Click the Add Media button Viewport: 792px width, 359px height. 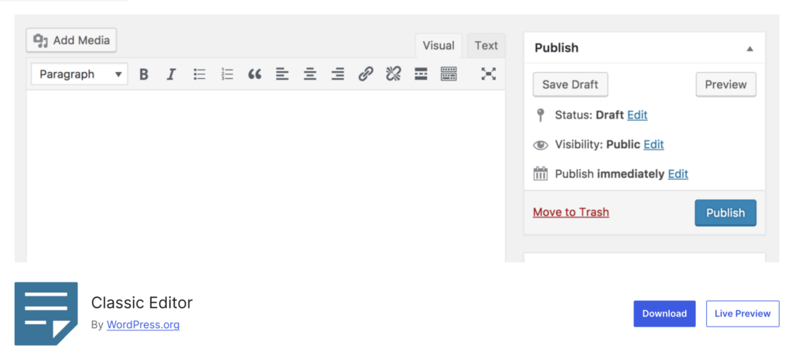point(71,40)
